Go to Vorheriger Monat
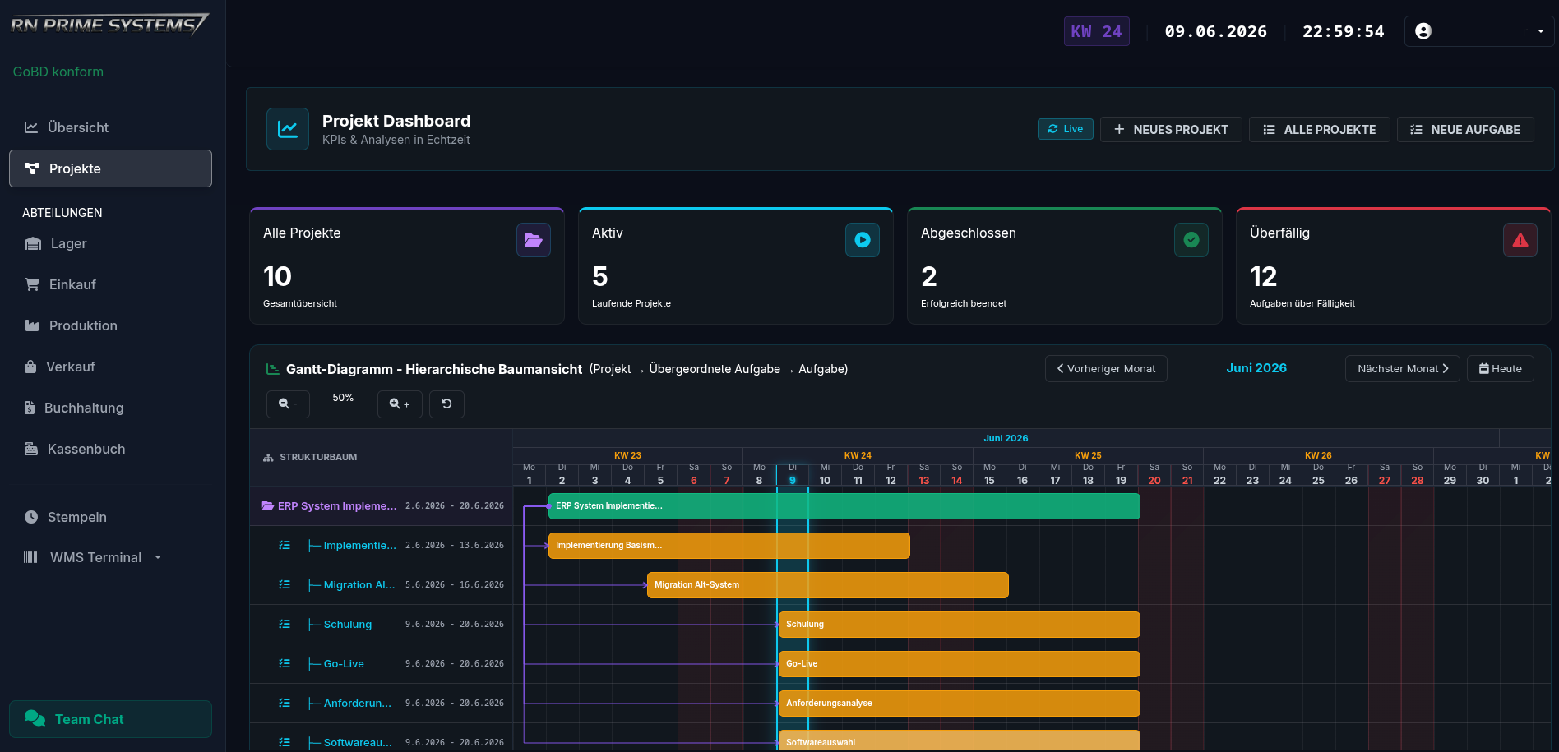This screenshot has width=1559, height=752. [x=1106, y=368]
